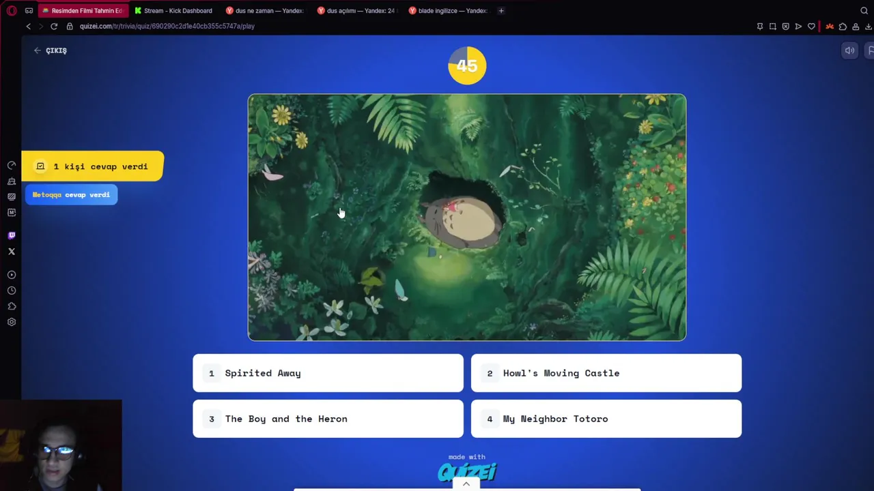Open browser tab search magnifier icon

coord(864,11)
